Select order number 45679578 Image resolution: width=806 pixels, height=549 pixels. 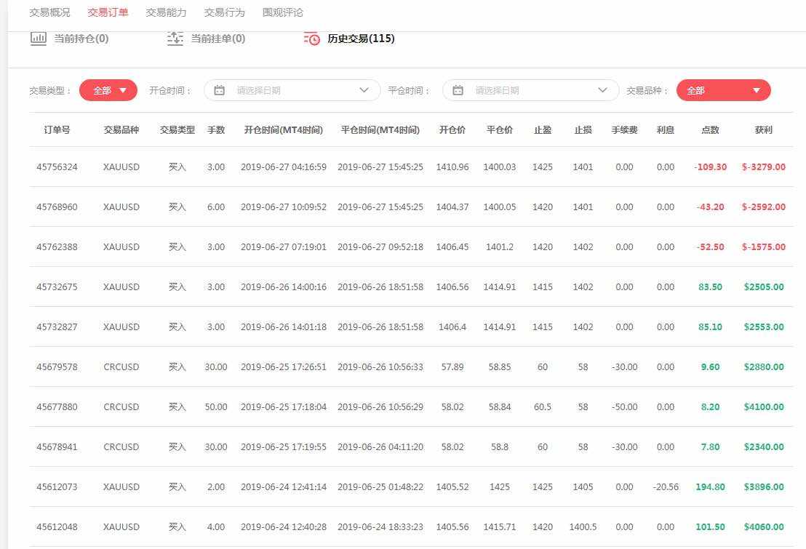[57, 367]
